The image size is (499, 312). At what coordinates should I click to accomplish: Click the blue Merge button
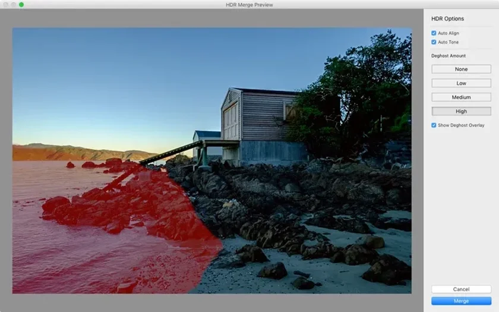click(461, 301)
